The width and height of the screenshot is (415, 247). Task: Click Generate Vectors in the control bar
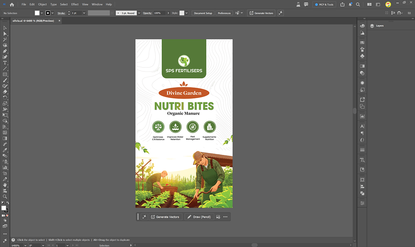tap(261, 13)
